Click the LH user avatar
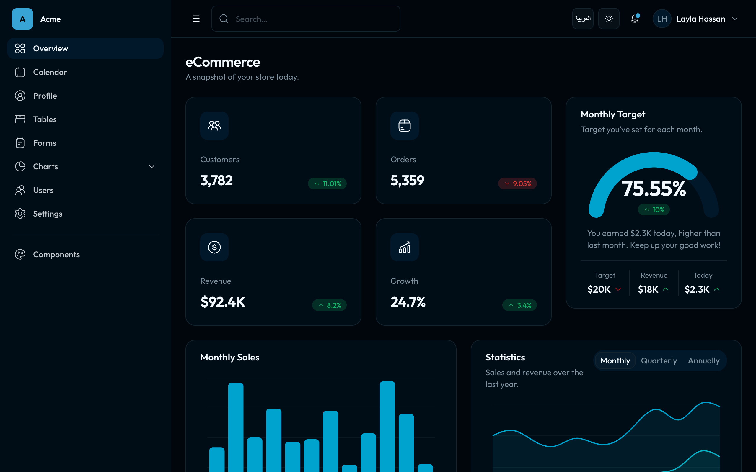 662,19
